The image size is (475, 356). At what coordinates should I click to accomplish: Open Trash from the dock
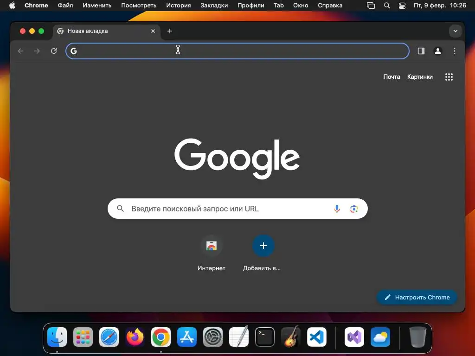click(x=418, y=337)
